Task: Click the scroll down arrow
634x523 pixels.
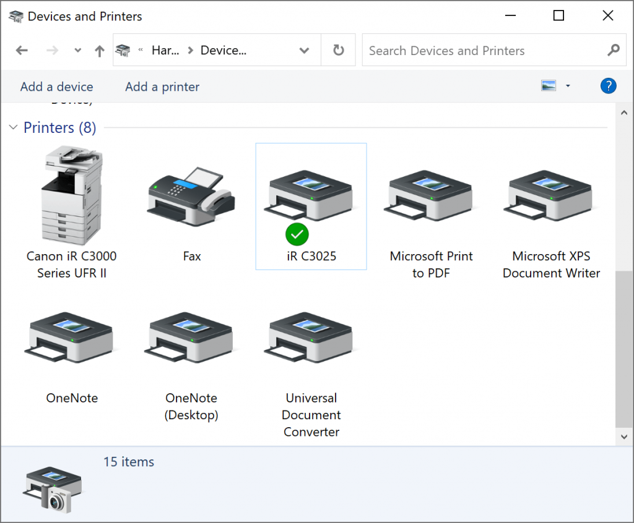Action: 624,437
